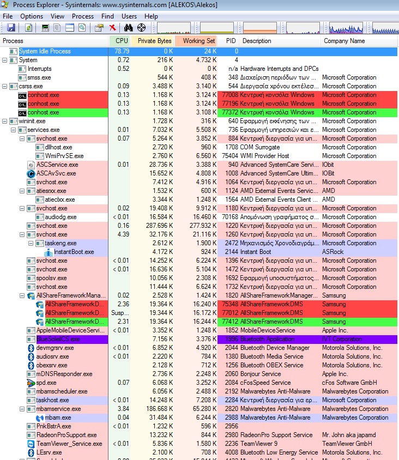Click the TeamViewer_Service.exe icon

coord(31,444)
